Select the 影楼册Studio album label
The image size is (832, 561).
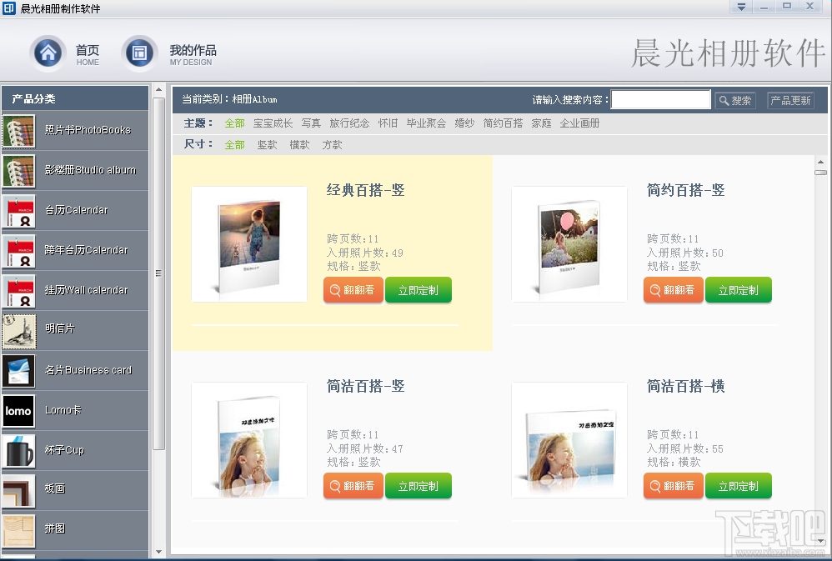[x=90, y=170]
